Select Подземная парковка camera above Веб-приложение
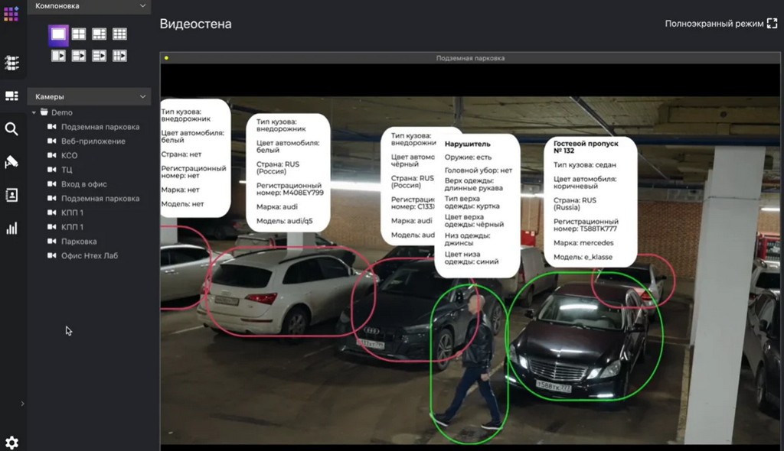The image size is (784, 451). point(93,127)
